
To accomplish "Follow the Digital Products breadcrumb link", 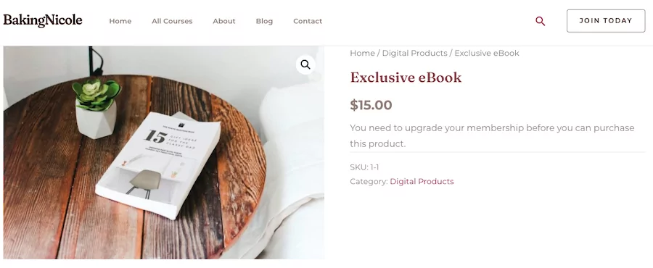I will [x=415, y=53].
